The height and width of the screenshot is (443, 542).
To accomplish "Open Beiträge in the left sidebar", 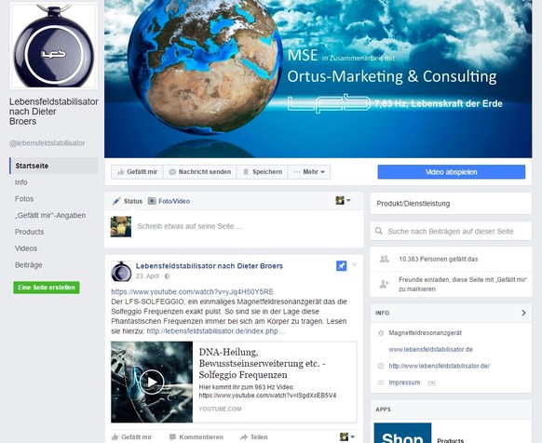I will click(28, 265).
